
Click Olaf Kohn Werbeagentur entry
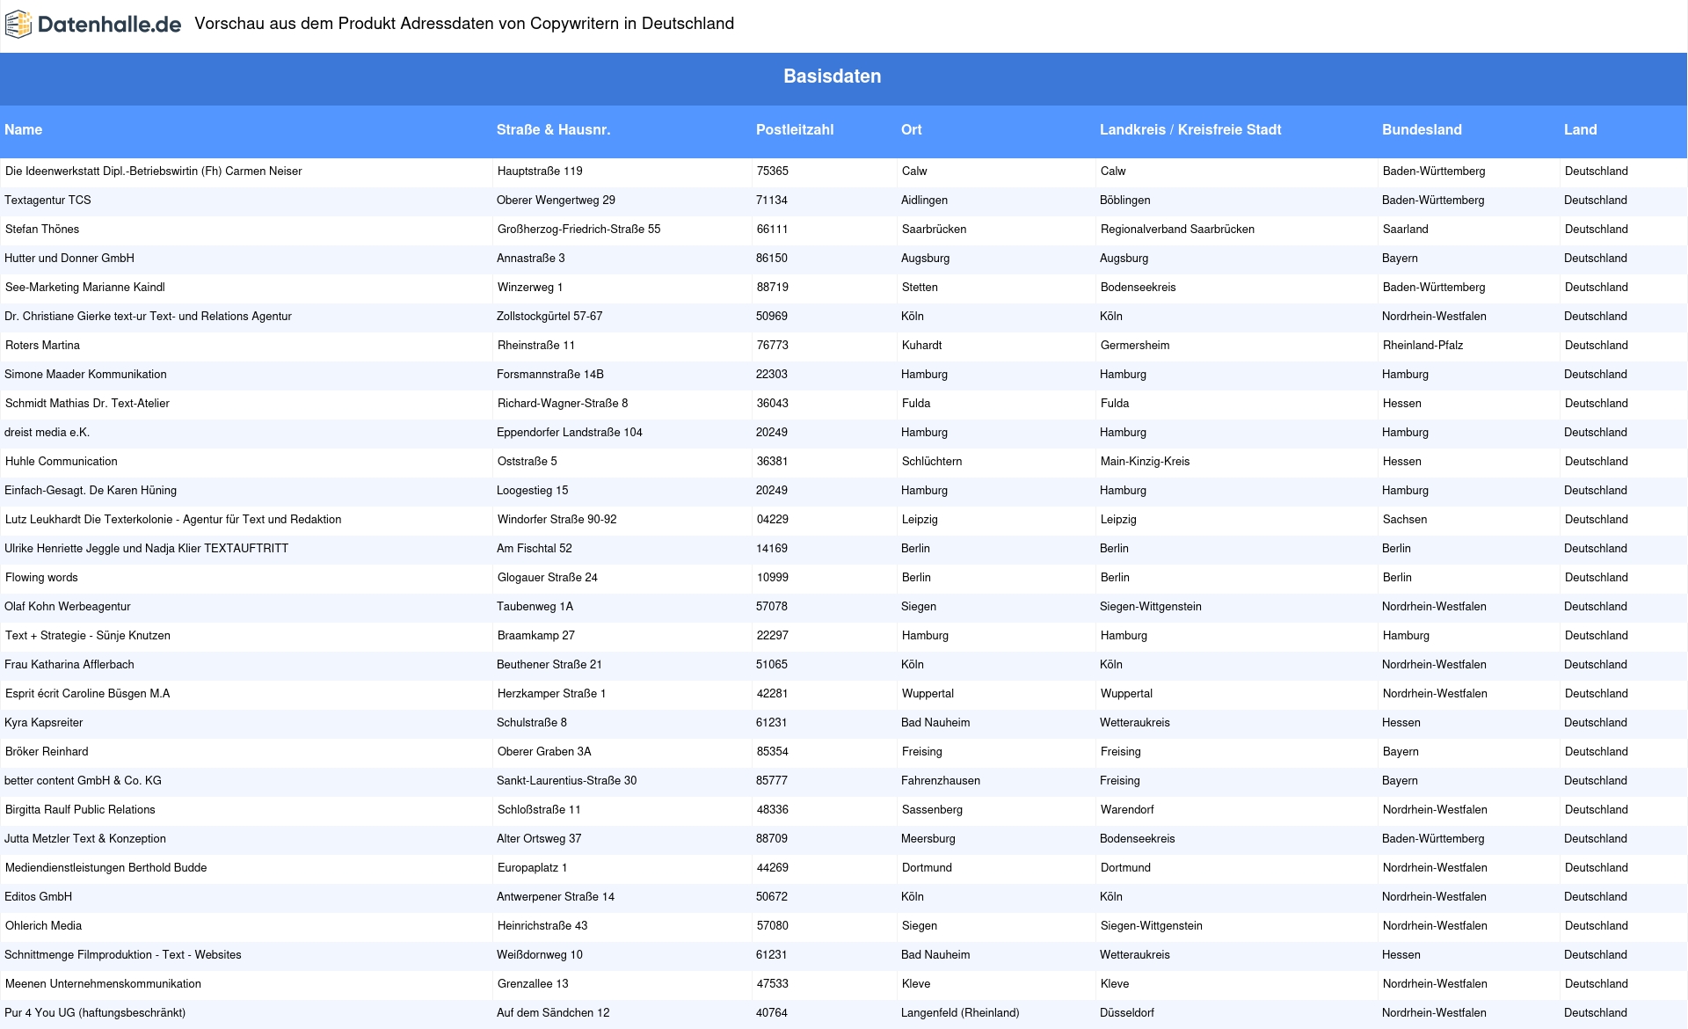[68, 607]
